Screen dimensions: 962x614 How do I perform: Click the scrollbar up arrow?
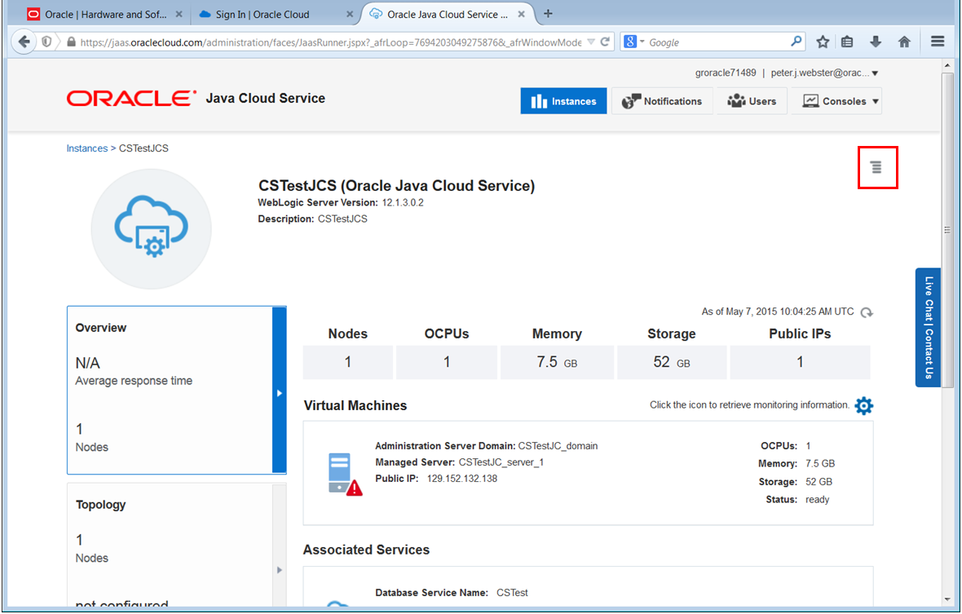click(x=948, y=65)
